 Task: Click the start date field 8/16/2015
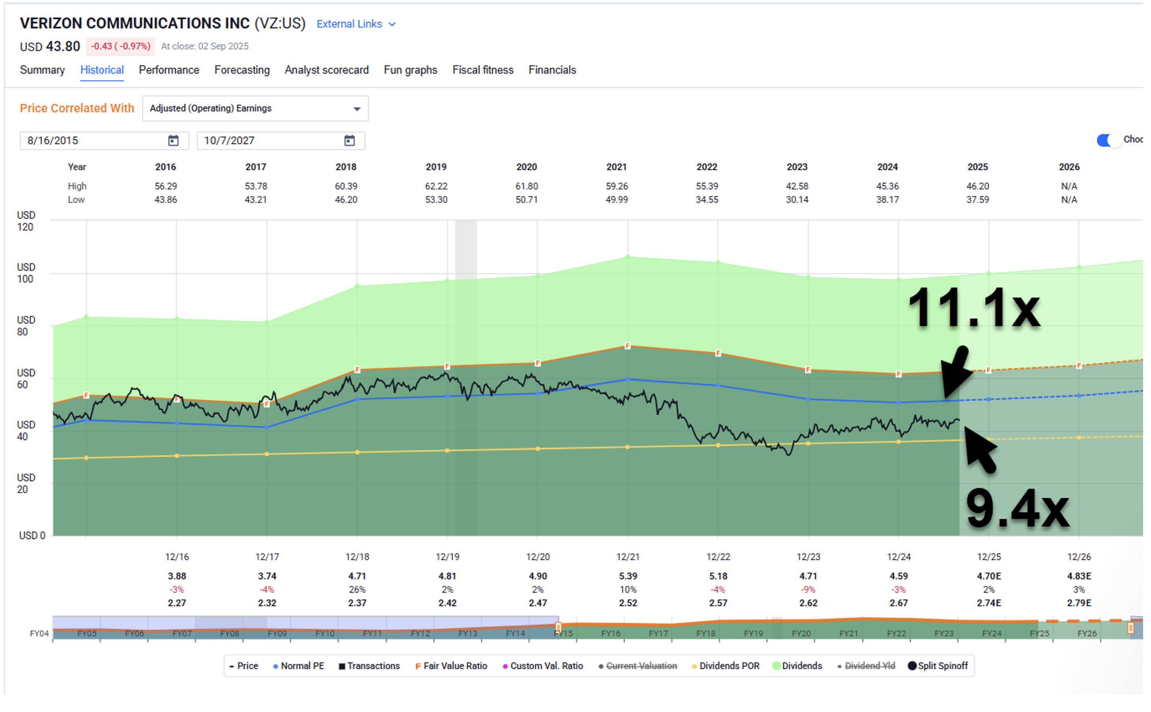[104, 141]
